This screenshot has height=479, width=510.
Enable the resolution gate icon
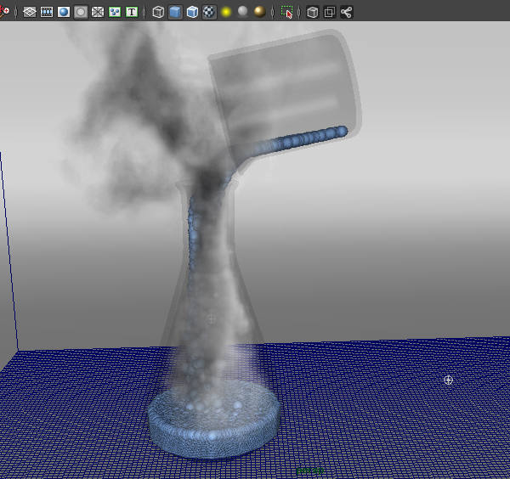pyautogui.click(x=64, y=13)
